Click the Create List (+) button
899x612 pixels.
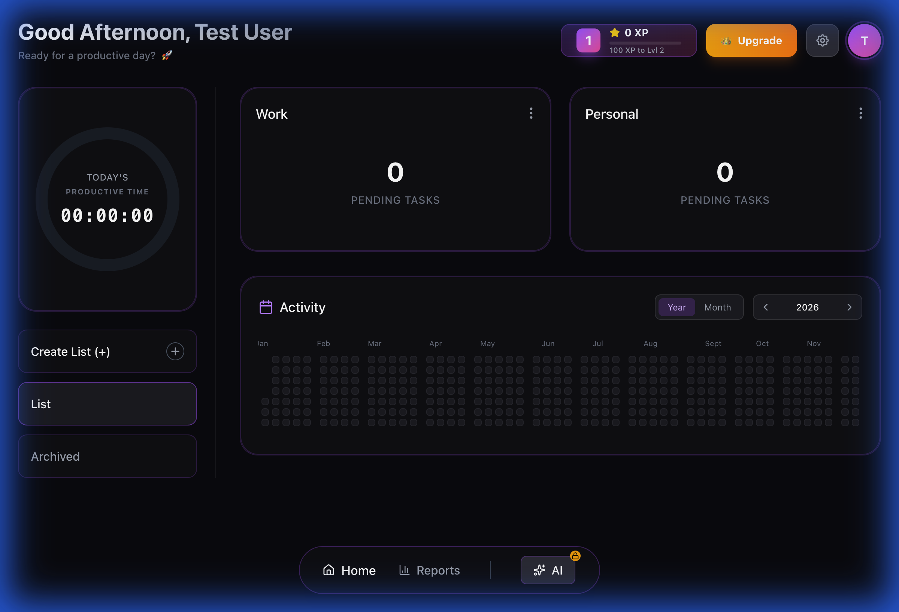pyautogui.click(x=108, y=351)
